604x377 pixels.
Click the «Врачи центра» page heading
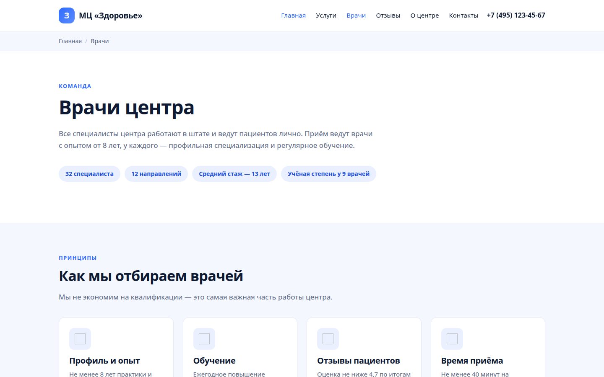[126, 108]
